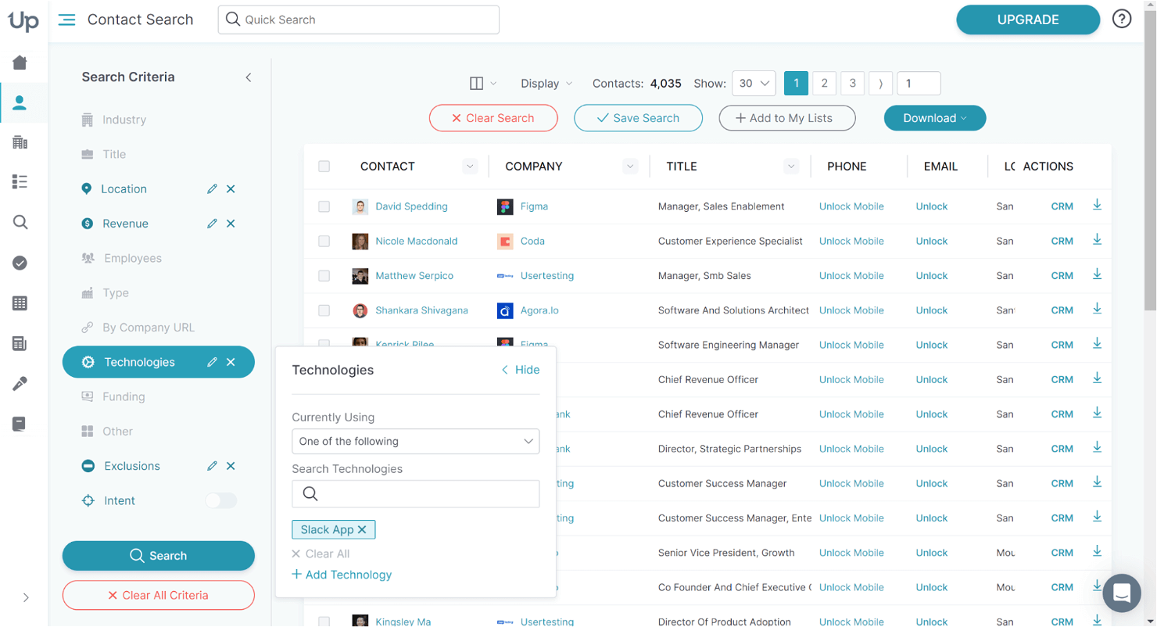Expand the left sidebar with arrow

click(26, 597)
